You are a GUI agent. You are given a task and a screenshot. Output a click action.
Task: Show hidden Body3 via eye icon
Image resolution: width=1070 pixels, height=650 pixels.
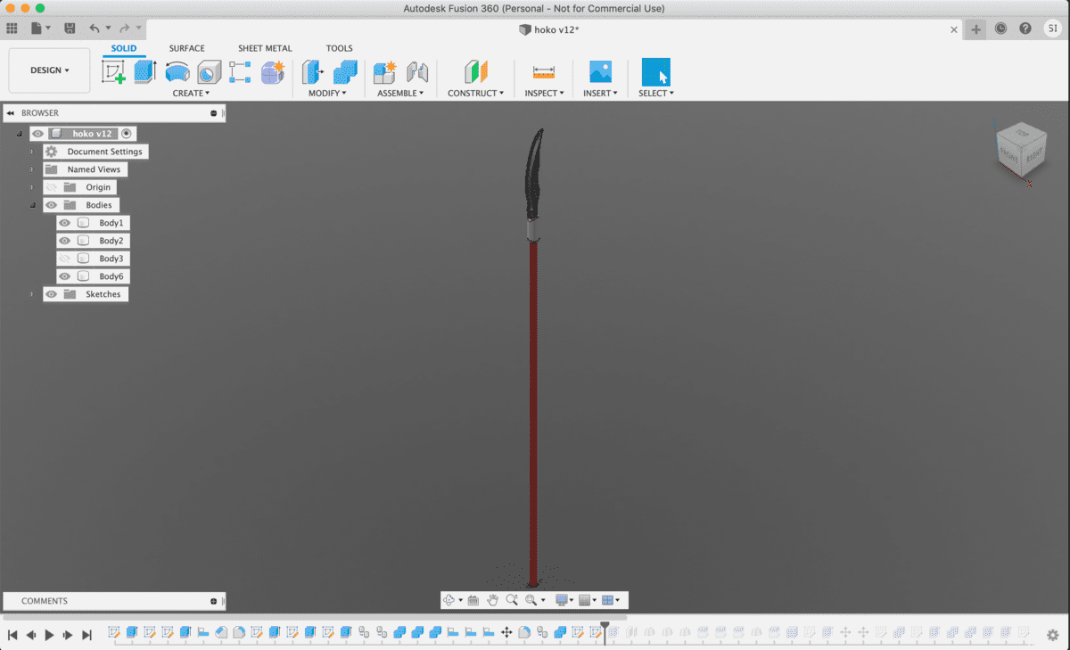click(65, 259)
